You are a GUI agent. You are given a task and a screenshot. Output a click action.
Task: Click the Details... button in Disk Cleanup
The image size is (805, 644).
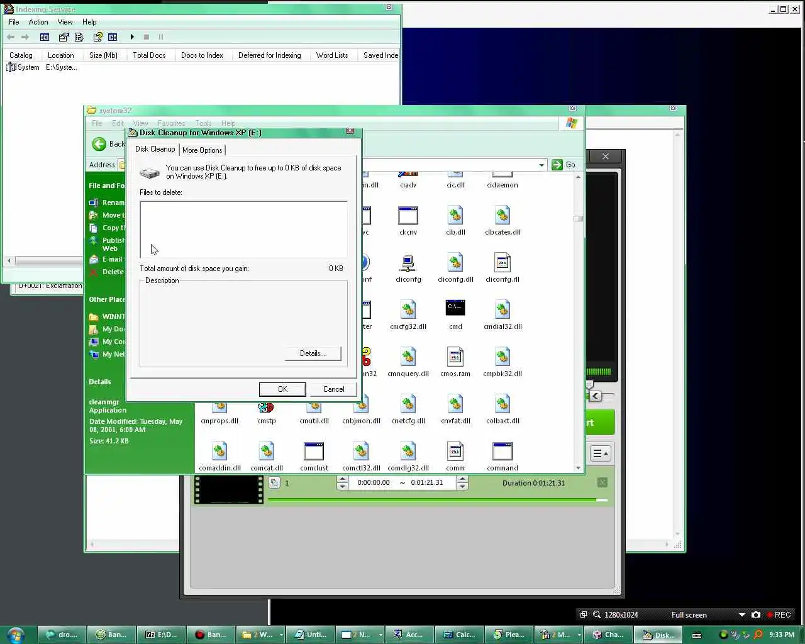[313, 353]
